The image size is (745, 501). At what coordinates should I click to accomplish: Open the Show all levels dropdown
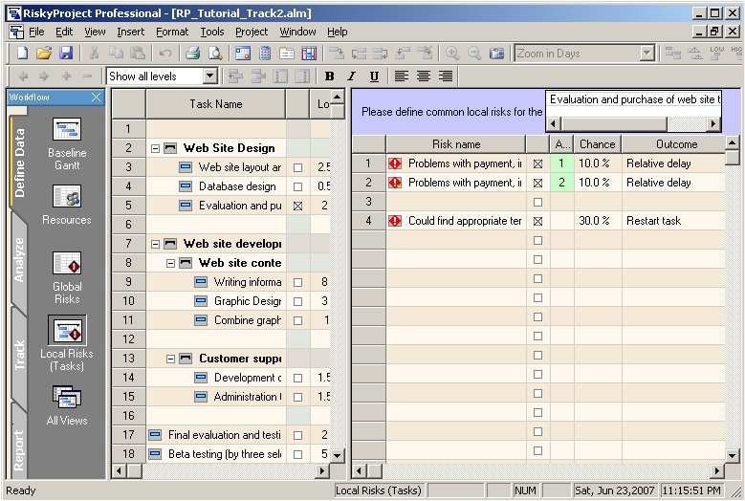tap(209, 76)
